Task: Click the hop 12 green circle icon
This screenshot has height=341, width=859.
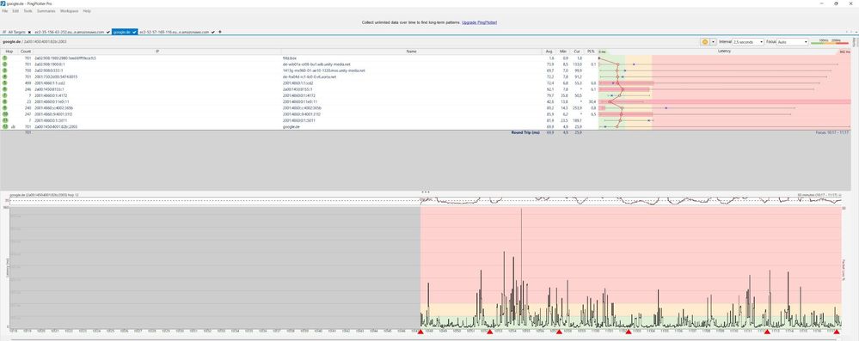Action: pyautogui.click(x=5, y=126)
